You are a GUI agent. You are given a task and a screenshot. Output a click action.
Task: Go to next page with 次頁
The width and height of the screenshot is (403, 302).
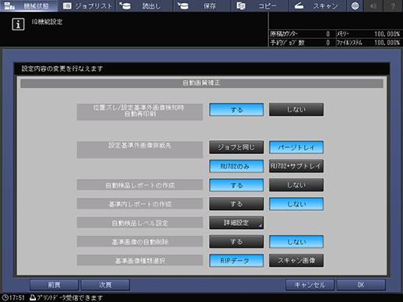pyautogui.click(x=105, y=285)
